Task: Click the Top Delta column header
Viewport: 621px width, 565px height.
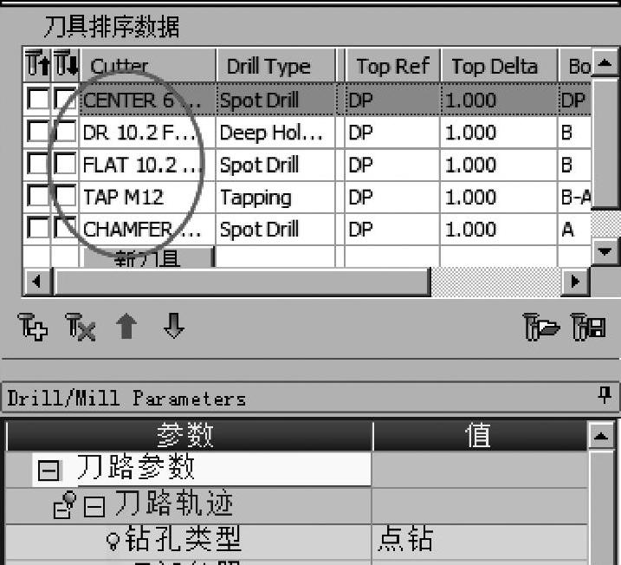Action: point(499,65)
